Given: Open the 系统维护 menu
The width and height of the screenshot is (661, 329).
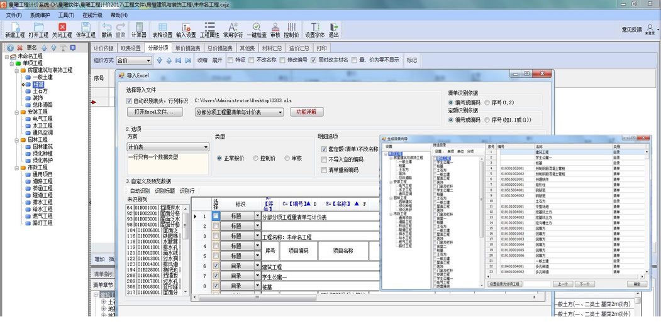Looking at the screenshot, I should [40, 15].
